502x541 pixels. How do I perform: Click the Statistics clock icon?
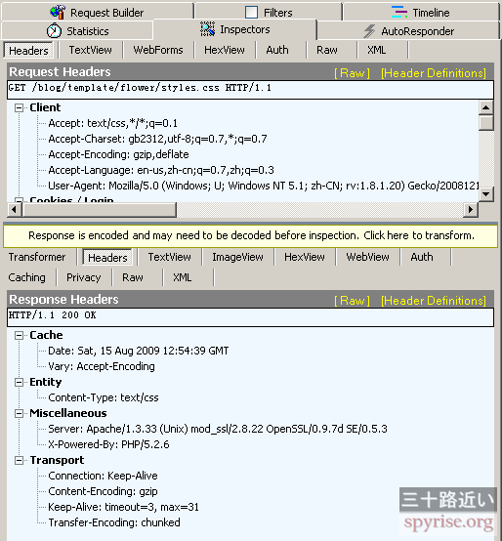tap(54, 31)
